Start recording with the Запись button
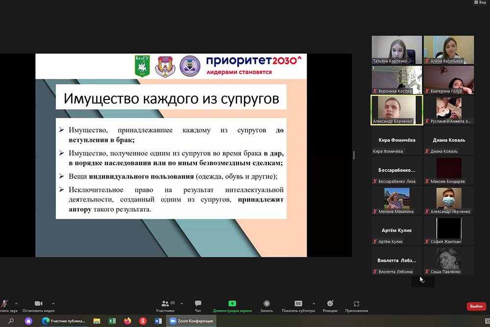The image size is (490, 327). point(267,304)
